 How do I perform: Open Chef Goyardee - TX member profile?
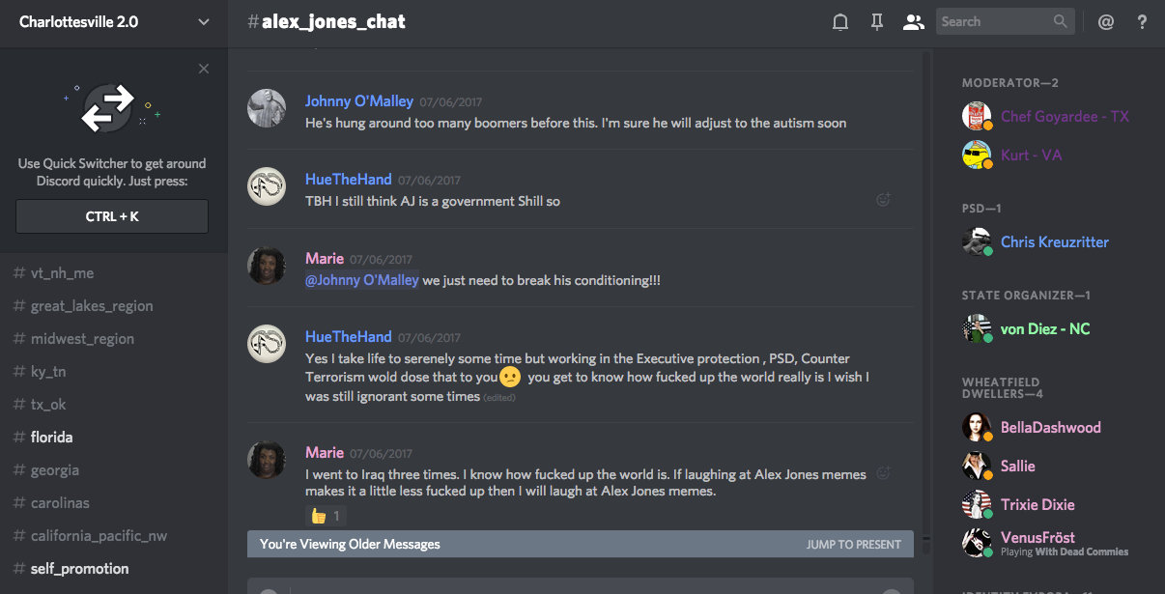pos(1065,117)
